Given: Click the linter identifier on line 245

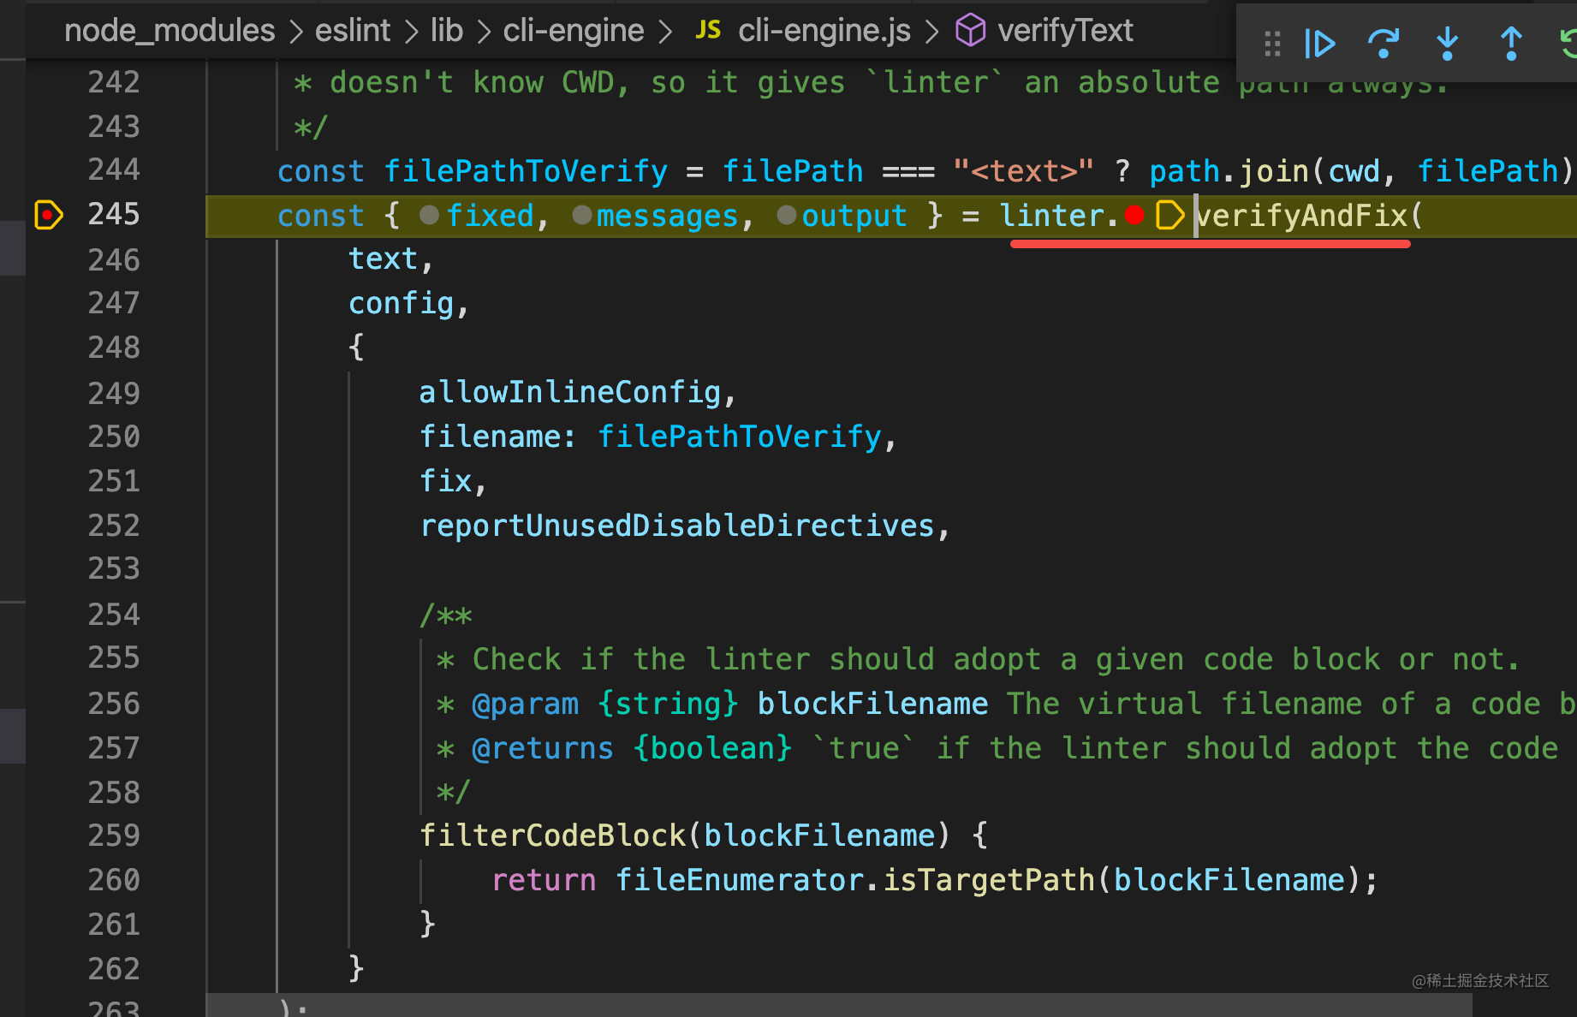Looking at the screenshot, I should [x=1052, y=216].
